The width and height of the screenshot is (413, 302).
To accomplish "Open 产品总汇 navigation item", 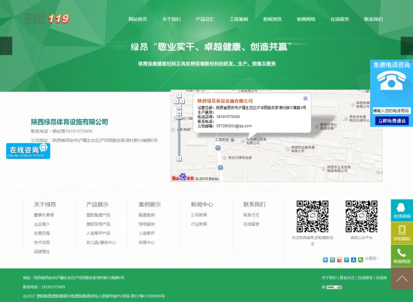I will coord(205,19).
